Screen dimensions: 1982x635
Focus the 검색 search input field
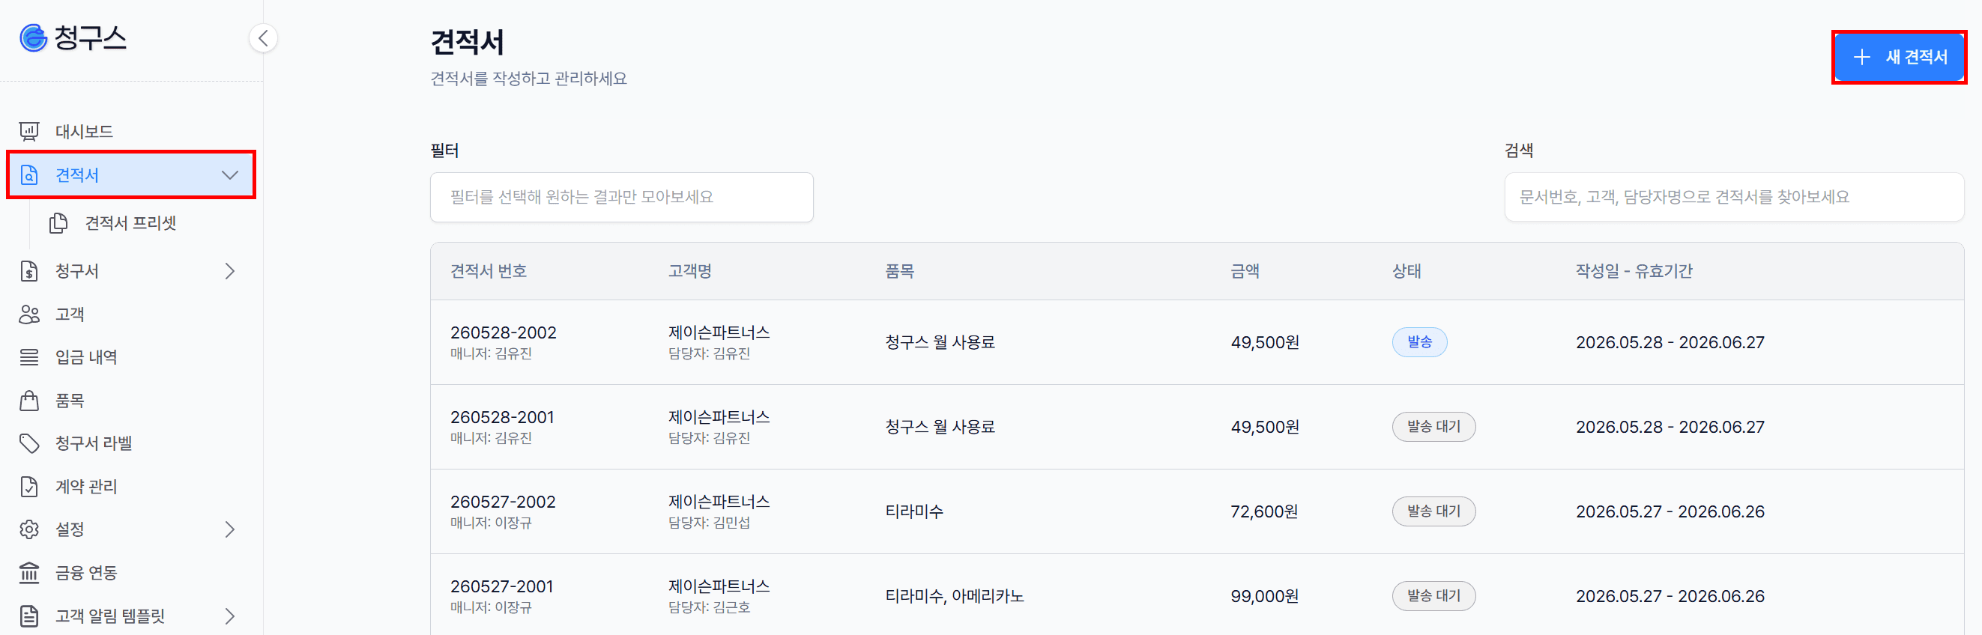(x=1734, y=198)
